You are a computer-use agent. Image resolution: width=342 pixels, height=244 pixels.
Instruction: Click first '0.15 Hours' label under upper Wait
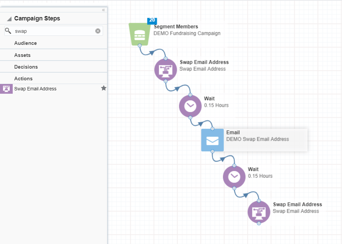point(217,105)
